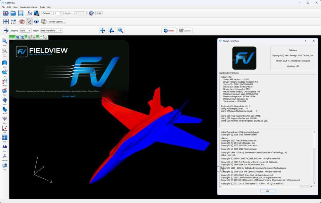The height and width of the screenshot is (203, 321).
Task: Click the palette icon next to Unify
Action: pyautogui.click(x=91, y=13)
